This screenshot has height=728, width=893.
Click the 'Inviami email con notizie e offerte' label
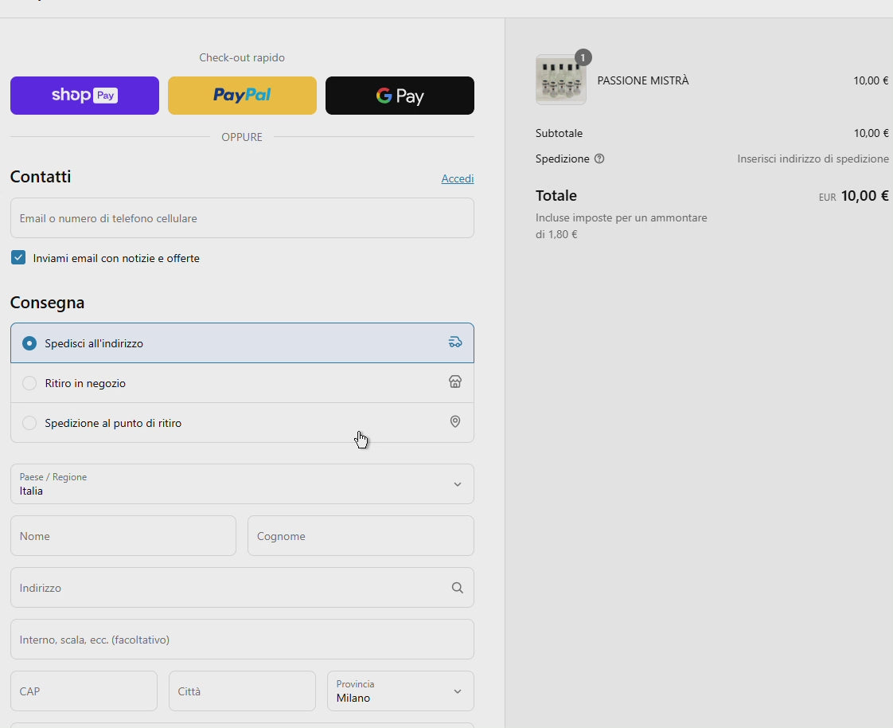point(116,258)
